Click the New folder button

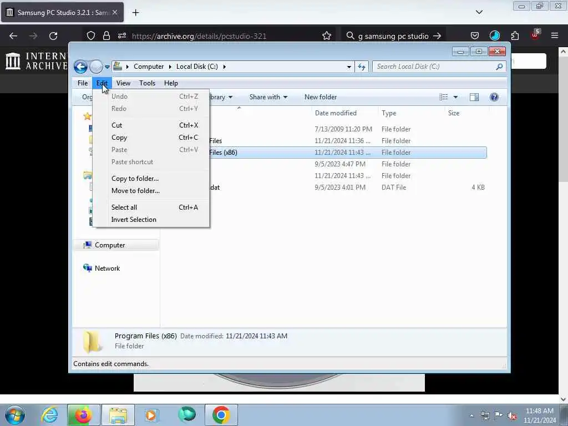321,97
